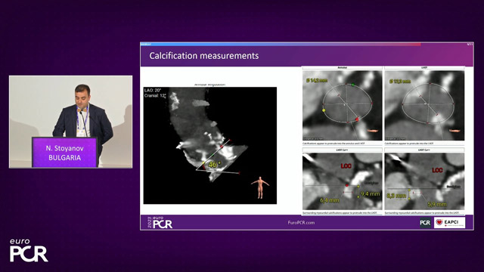Viewport: 484px width, 272px height.
Task: Click the 46° angle label
Action: click(214, 165)
